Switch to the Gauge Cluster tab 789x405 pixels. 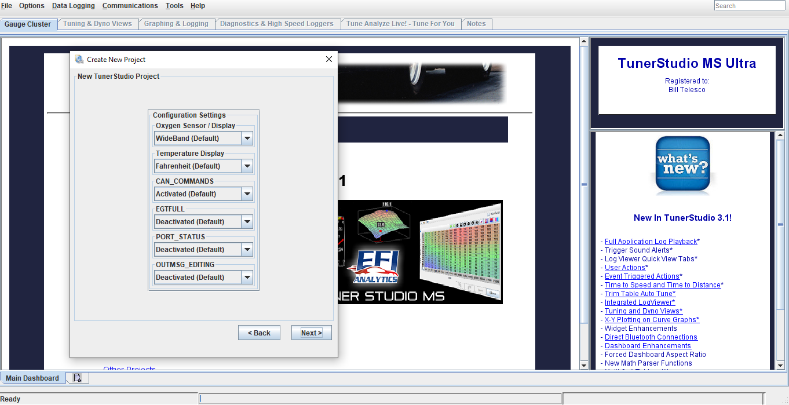click(28, 24)
